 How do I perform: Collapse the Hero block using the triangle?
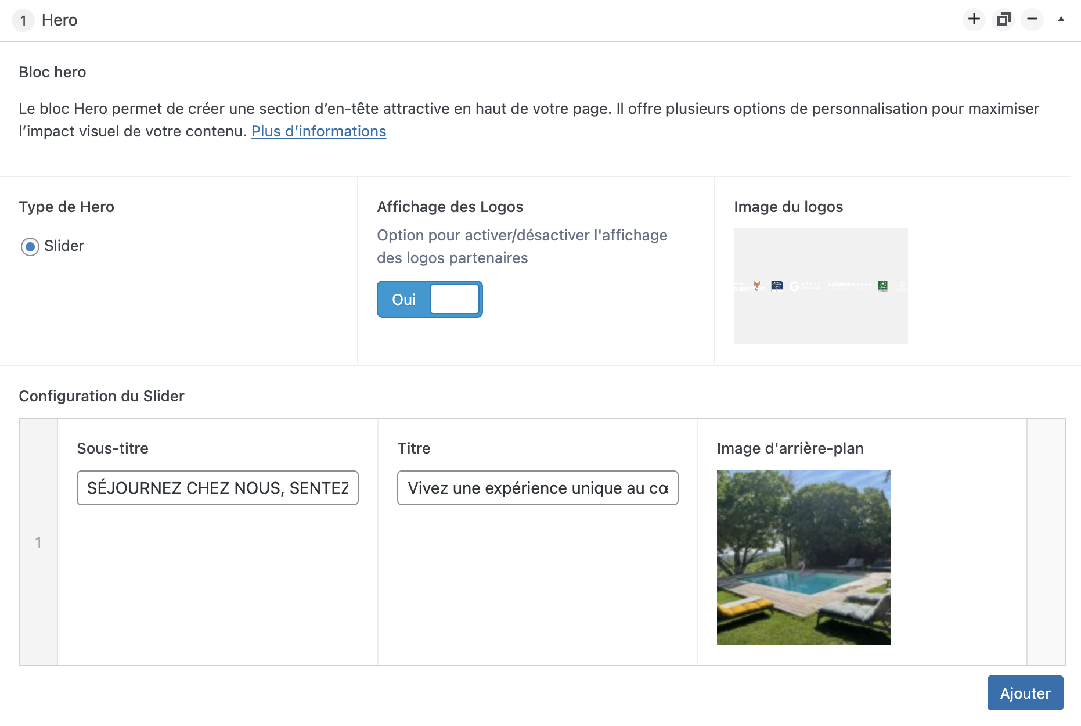1061,20
